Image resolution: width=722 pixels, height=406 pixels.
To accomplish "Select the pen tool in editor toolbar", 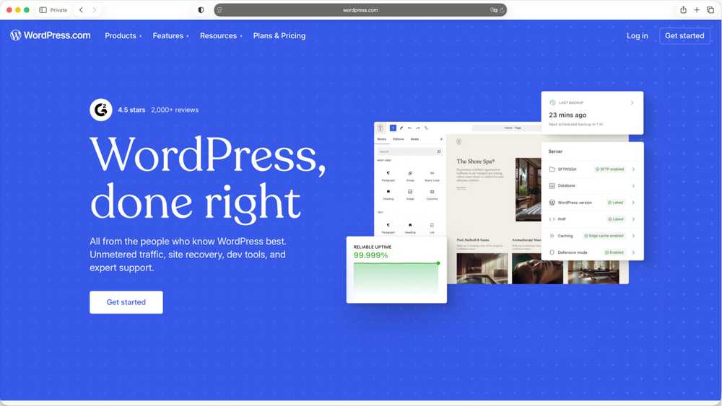I will coord(401,128).
